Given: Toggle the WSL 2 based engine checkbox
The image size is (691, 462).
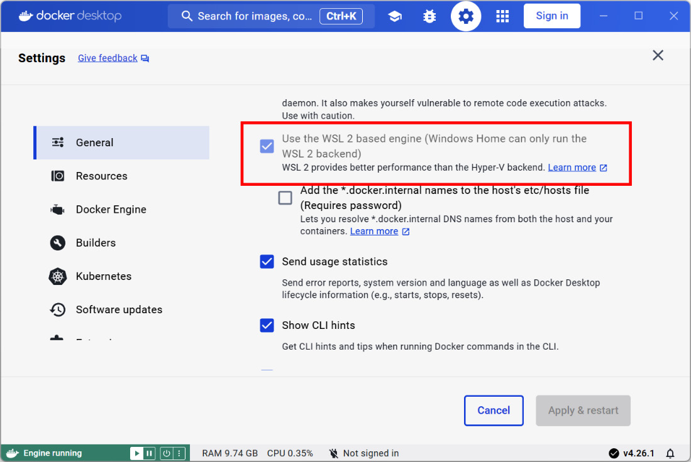Looking at the screenshot, I should (267, 146).
